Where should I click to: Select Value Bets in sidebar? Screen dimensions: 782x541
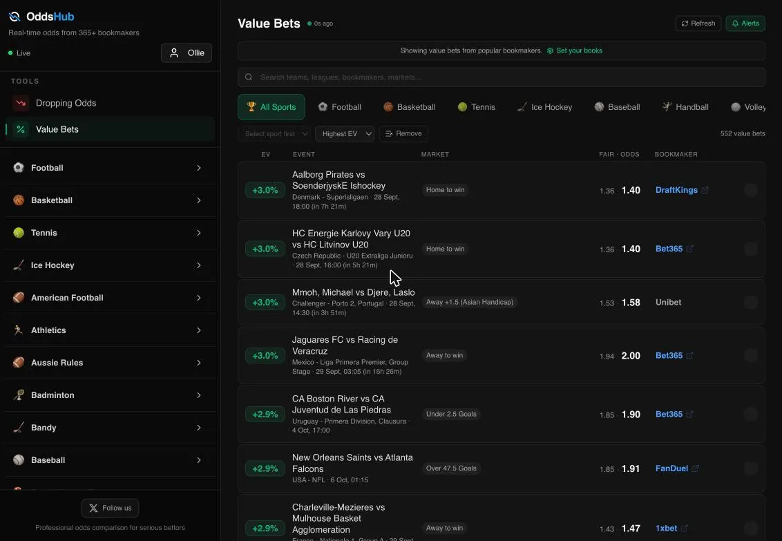click(x=110, y=129)
